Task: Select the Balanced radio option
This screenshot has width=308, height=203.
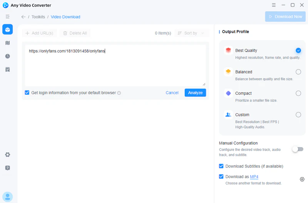Action: pyautogui.click(x=298, y=72)
